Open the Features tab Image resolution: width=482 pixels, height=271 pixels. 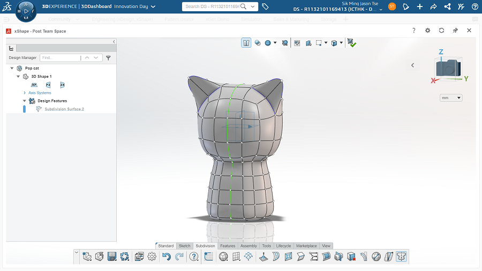228,246
